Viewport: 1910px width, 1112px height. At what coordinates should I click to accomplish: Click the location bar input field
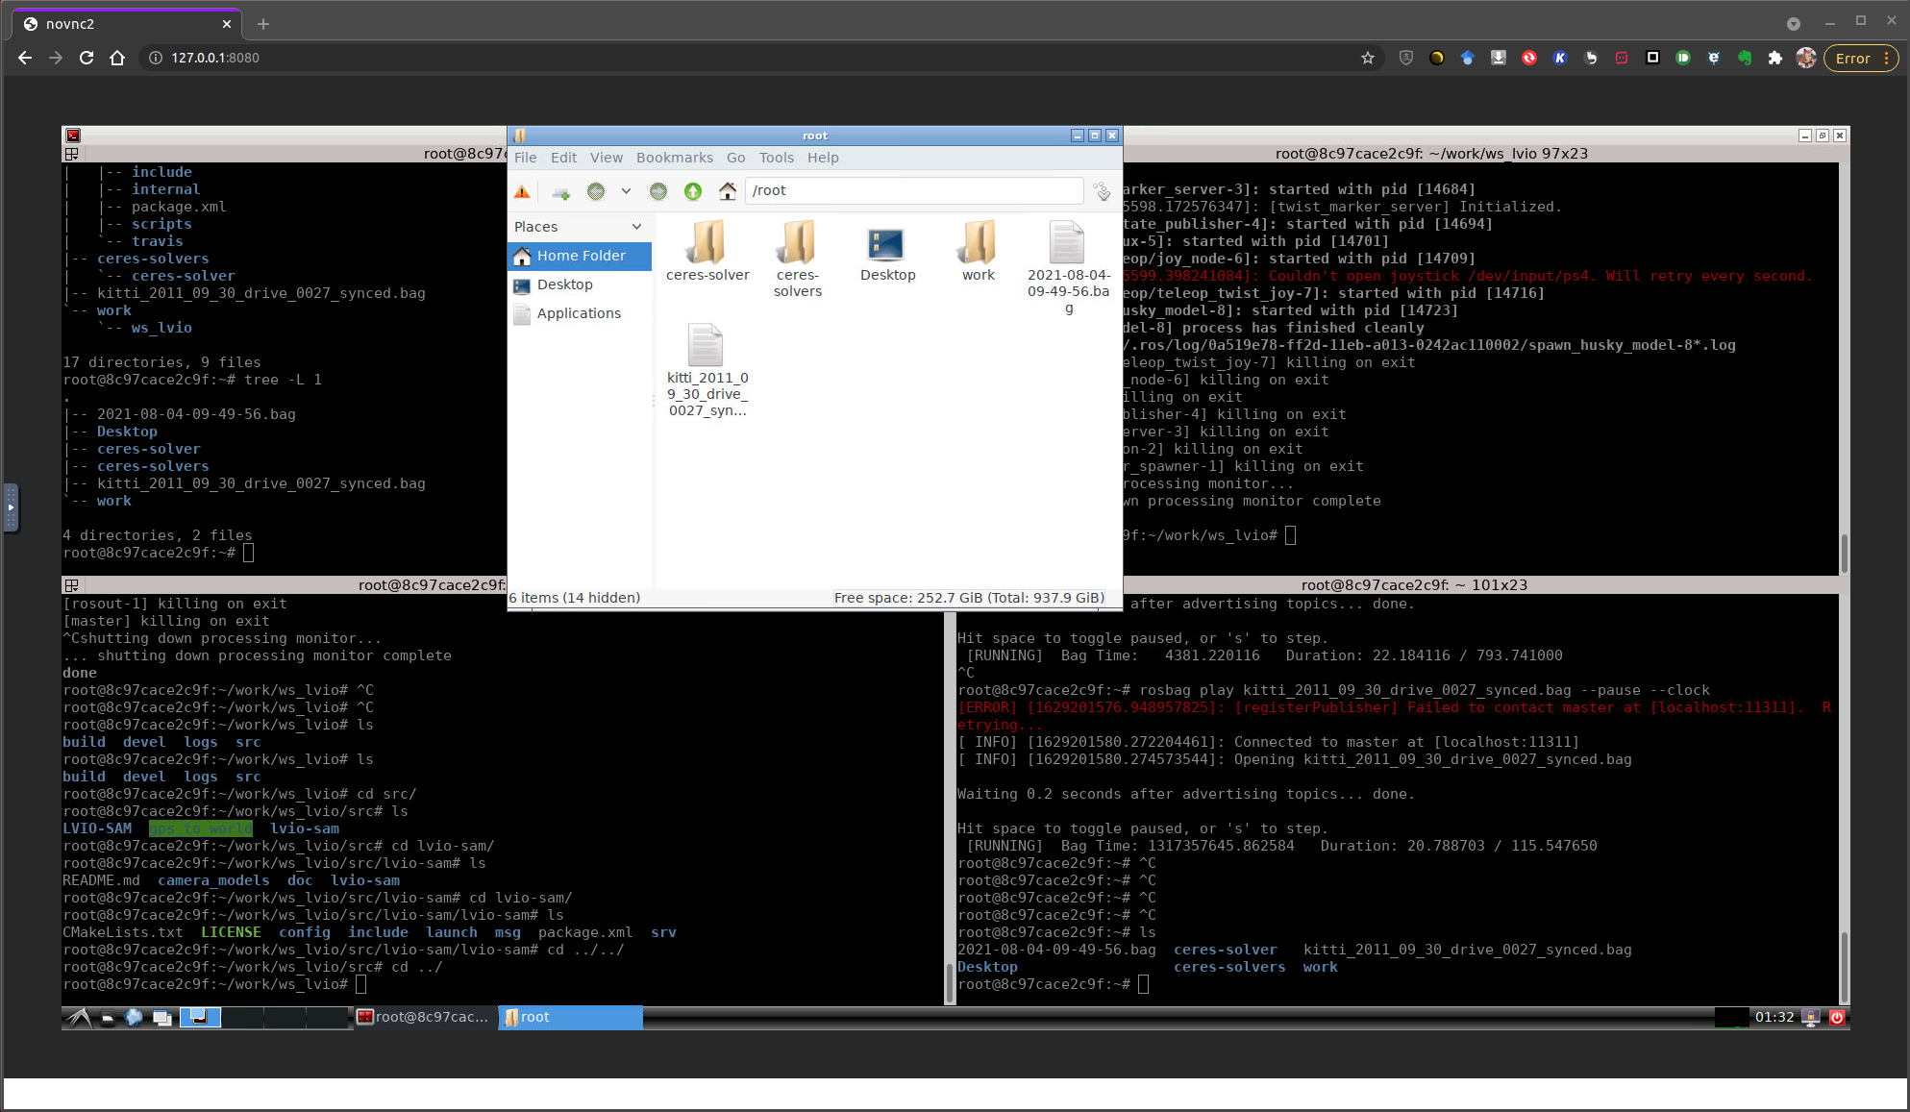917,189
